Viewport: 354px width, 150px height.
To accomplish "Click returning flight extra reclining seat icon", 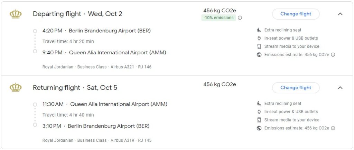I will [x=259, y=104].
